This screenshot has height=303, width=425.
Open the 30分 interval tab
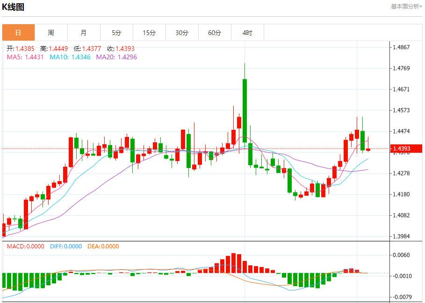pyautogui.click(x=182, y=33)
